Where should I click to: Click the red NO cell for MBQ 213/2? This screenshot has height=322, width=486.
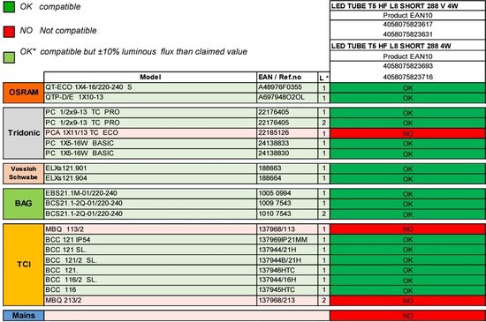[408, 301]
